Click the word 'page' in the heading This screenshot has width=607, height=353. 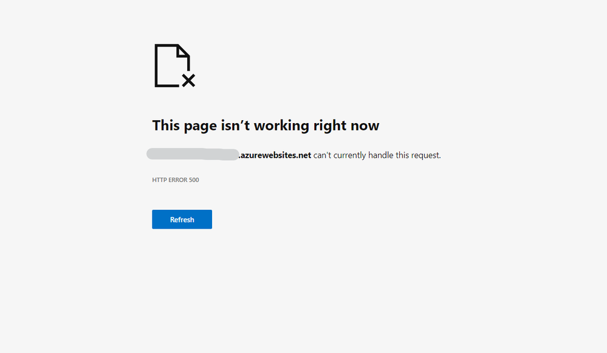pos(200,126)
